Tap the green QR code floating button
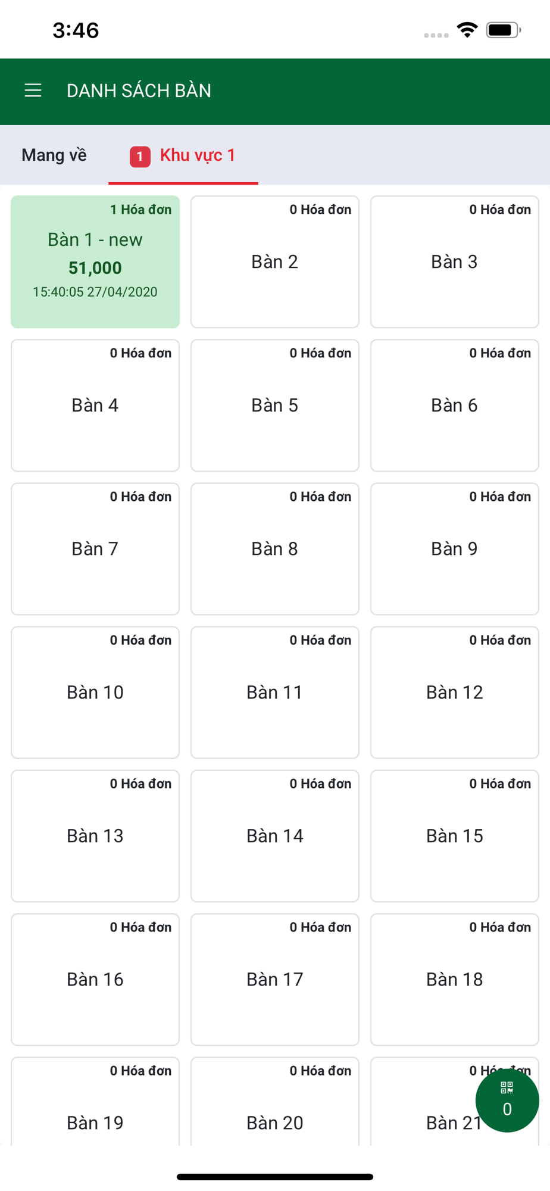The height and width of the screenshot is (1191, 550). coord(507,1100)
